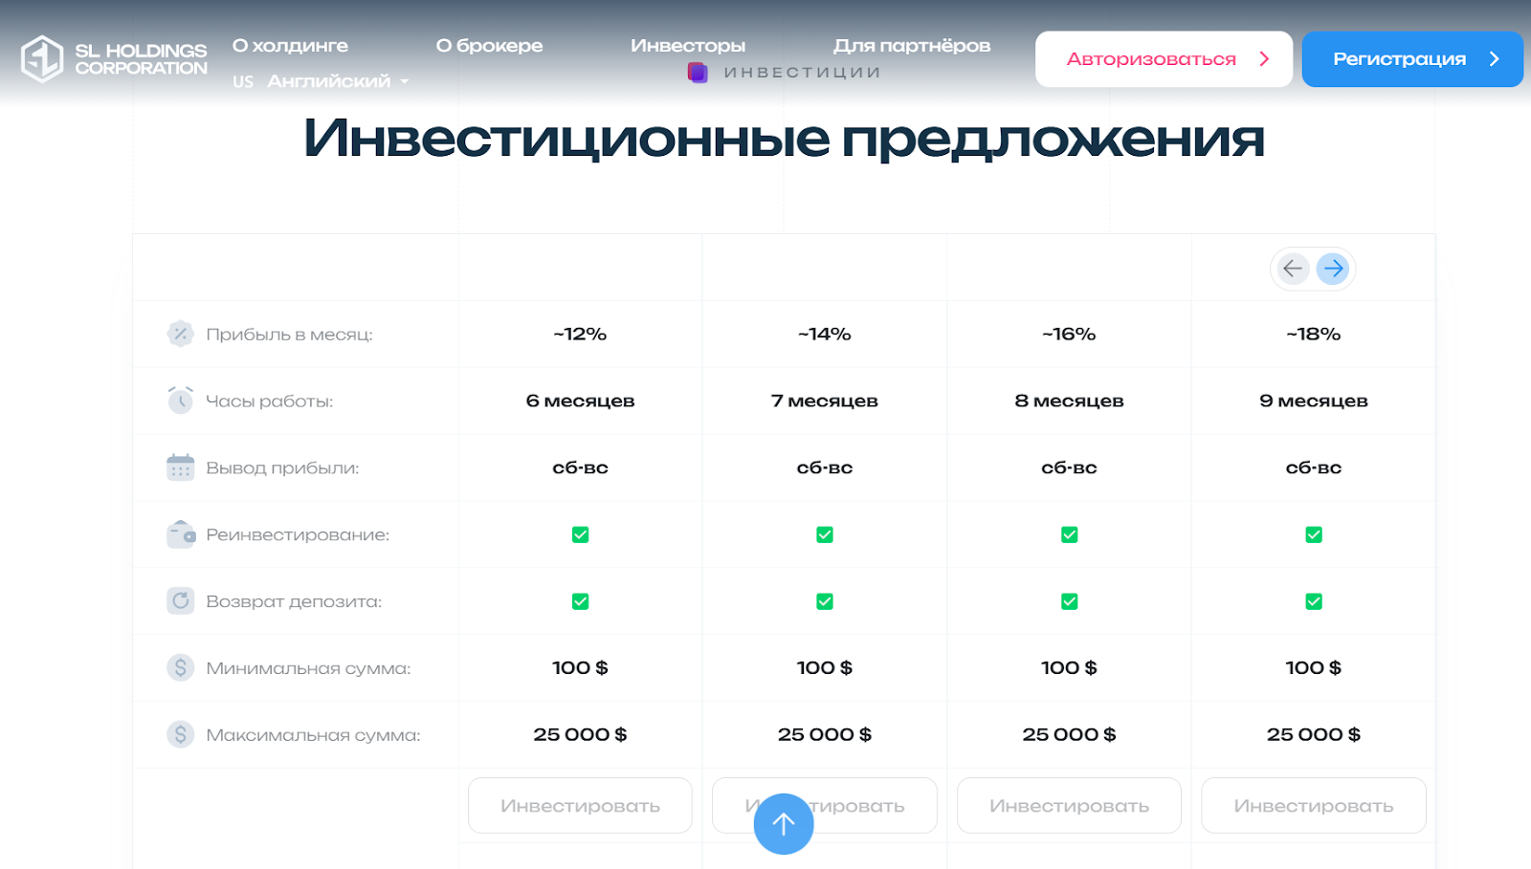Click the dollar icon for Максимальная сумма
Screen dimensions: 1531x869
tap(180, 734)
